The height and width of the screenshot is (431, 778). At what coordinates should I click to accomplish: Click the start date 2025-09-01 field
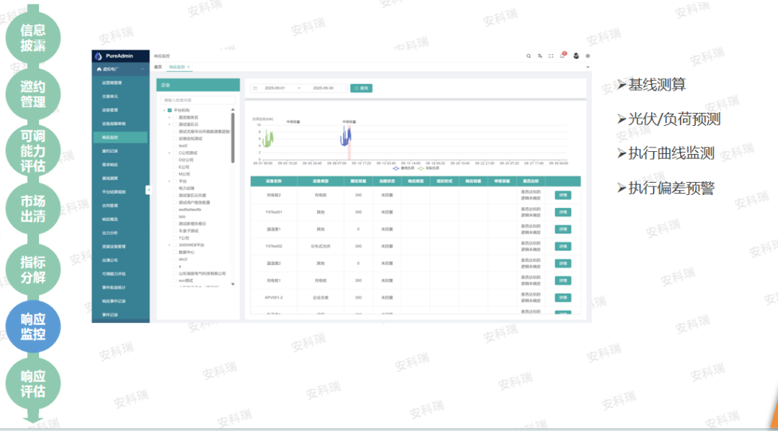tap(275, 89)
